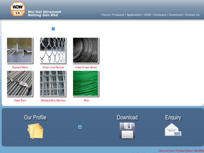Click the Enquiry envelope icon
Viewport: 204px width, 153px height.
(x=173, y=130)
